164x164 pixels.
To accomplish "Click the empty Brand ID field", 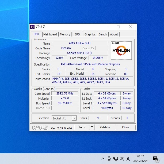I will point(102,48).
